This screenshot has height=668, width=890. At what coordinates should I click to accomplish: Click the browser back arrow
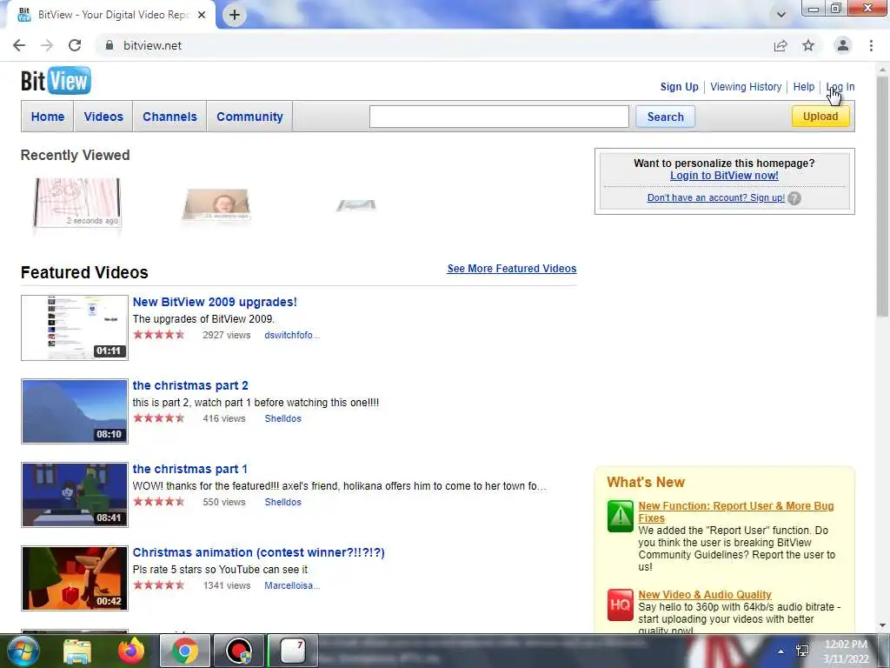tap(19, 45)
